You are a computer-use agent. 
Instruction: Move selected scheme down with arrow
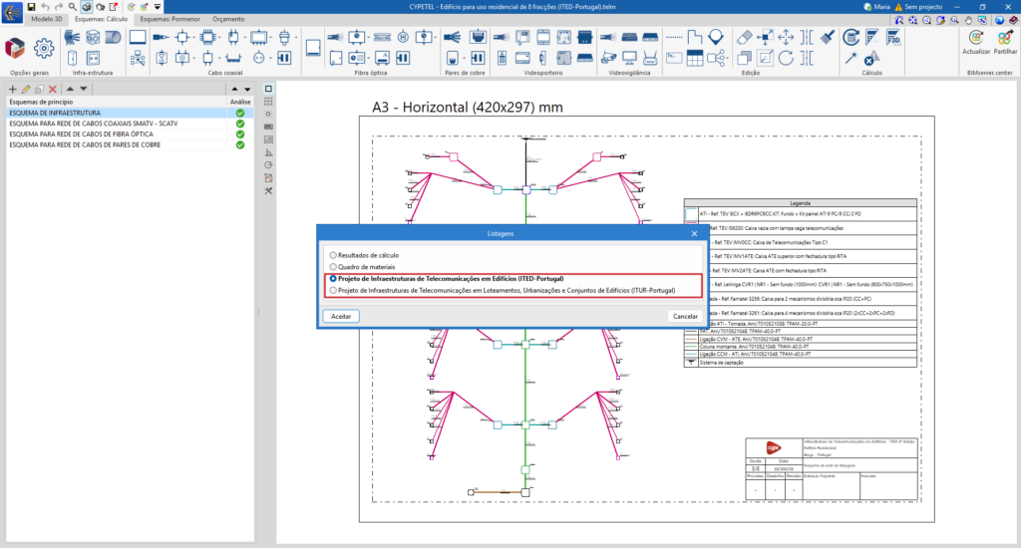83,90
